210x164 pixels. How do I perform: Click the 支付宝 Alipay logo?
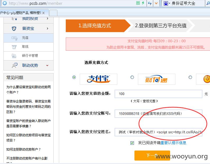click(99, 79)
